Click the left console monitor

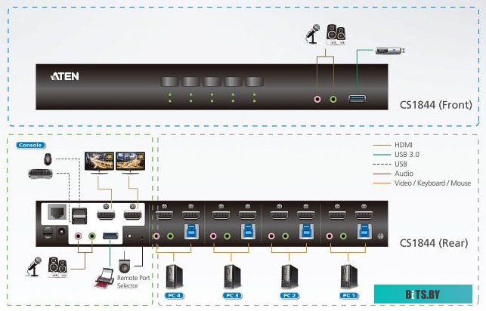pos(99,162)
